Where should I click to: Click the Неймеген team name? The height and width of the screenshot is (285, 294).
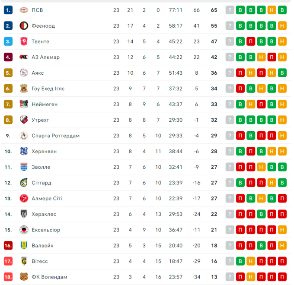coord(45,104)
